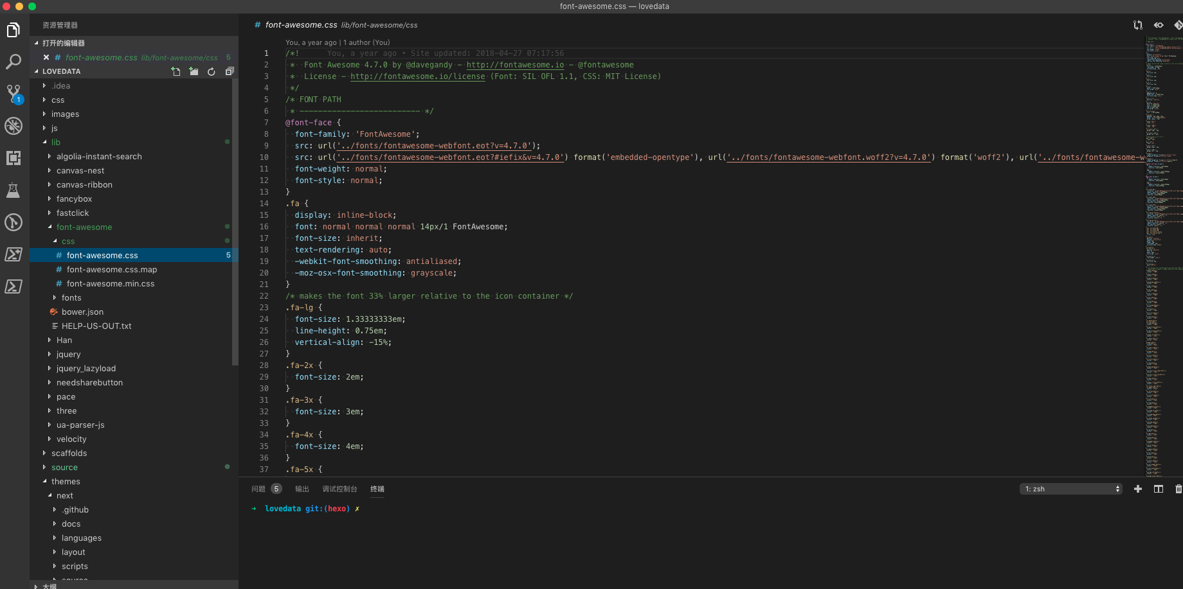This screenshot has width=1183, height=589.
Task: Click the .fa-lg selector on line 23
Action: [x=300, y=308]
